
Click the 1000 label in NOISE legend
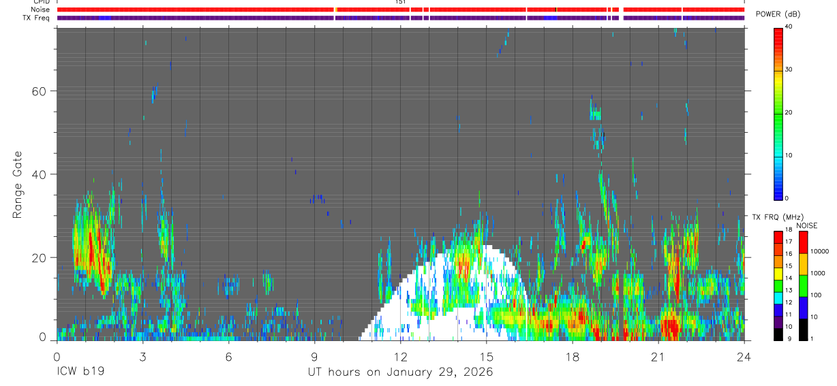pyautogui.click(x=818, y=273)
